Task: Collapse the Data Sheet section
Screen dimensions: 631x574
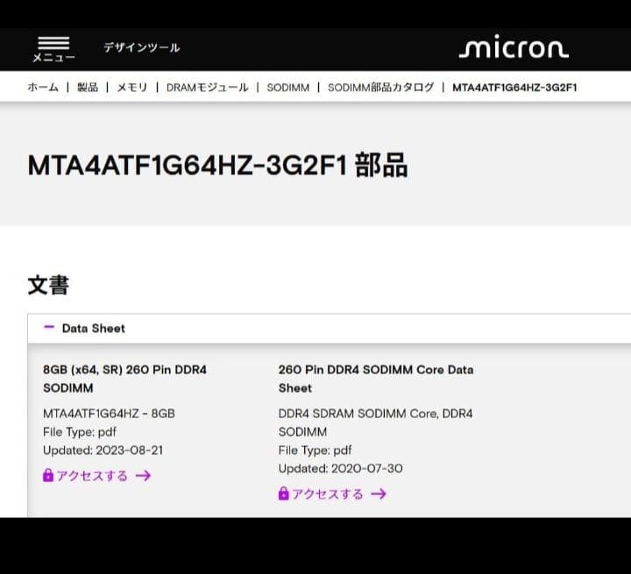Action: click(x=49, y=327)
